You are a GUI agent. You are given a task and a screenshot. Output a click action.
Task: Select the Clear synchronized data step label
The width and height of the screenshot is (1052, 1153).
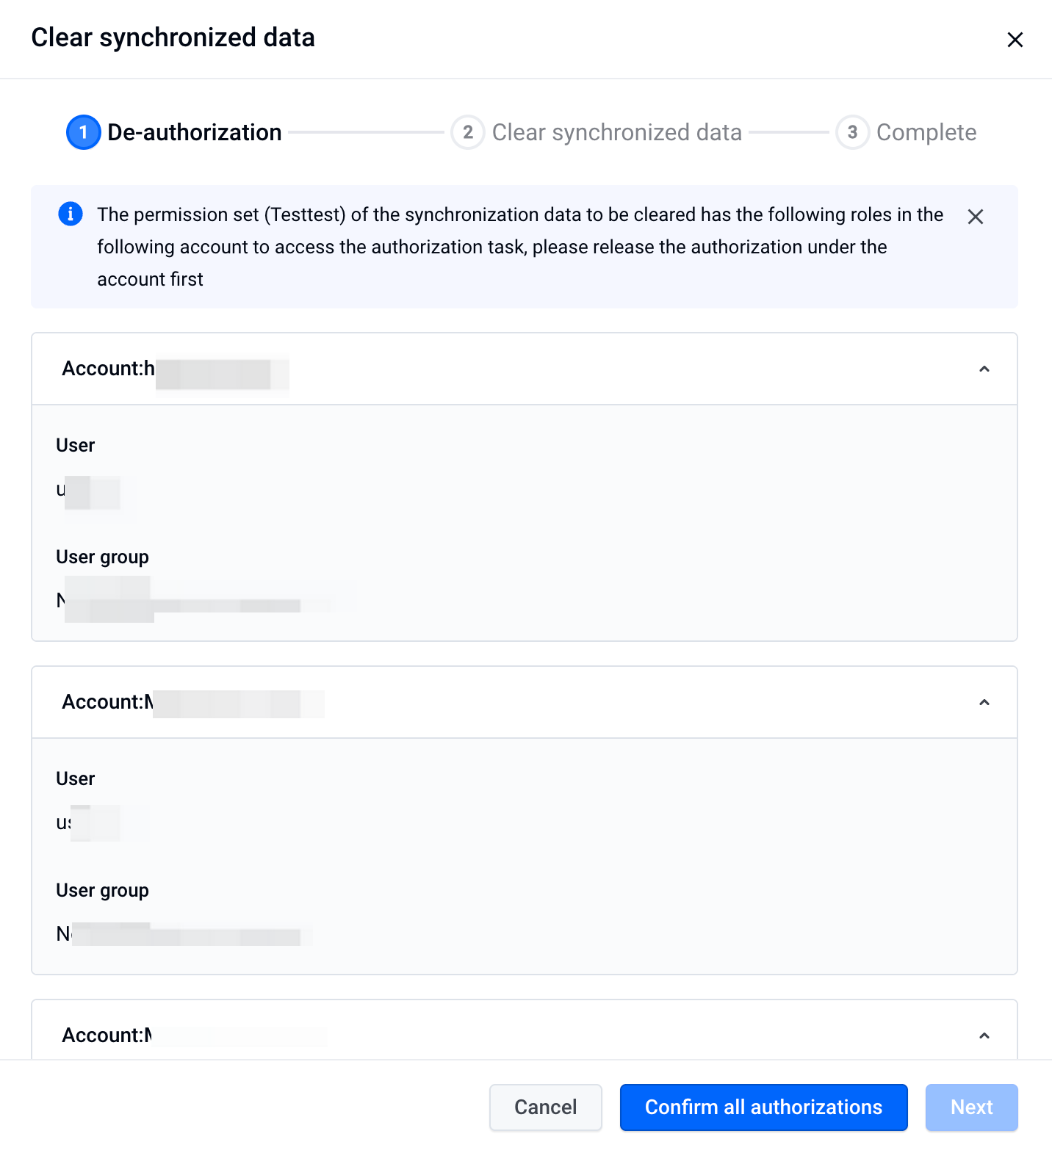(x=617, y=132)
